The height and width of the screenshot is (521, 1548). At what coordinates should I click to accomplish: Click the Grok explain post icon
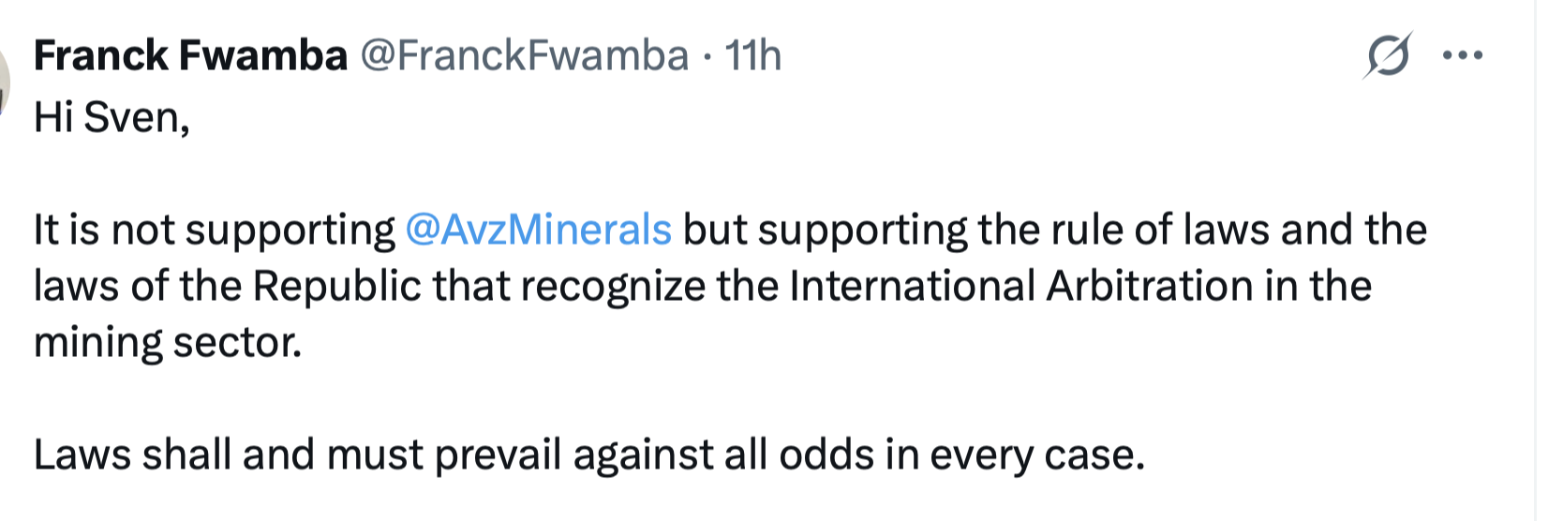click(x=1388, y=56)
